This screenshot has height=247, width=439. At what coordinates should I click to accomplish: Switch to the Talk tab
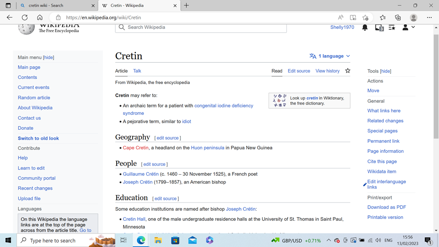point(137,71)
